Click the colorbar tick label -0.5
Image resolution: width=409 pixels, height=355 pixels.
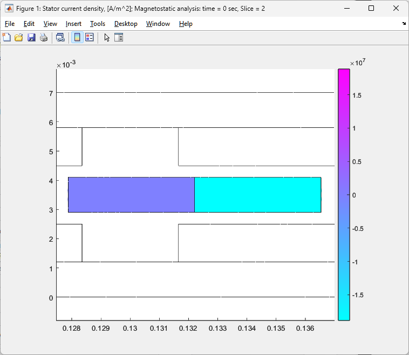coord(358,229)
